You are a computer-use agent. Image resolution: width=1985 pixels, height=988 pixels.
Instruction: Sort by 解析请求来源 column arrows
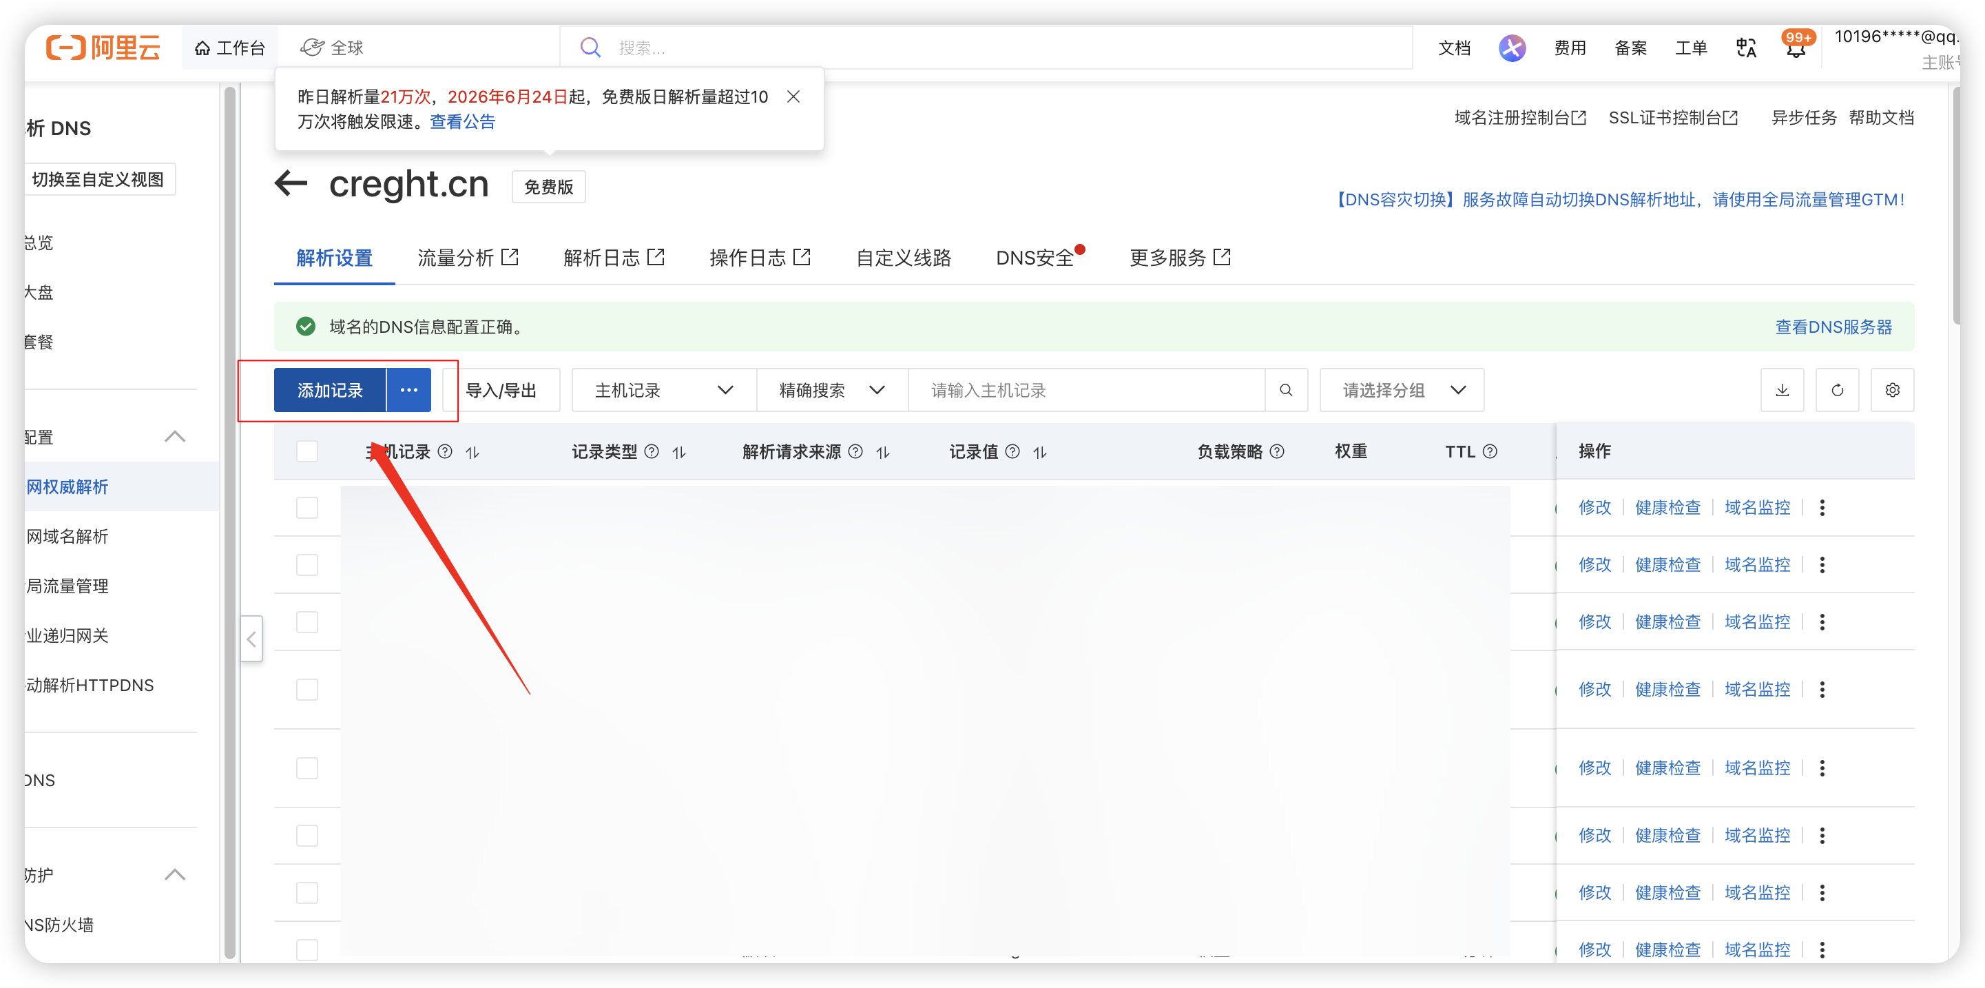883,451
